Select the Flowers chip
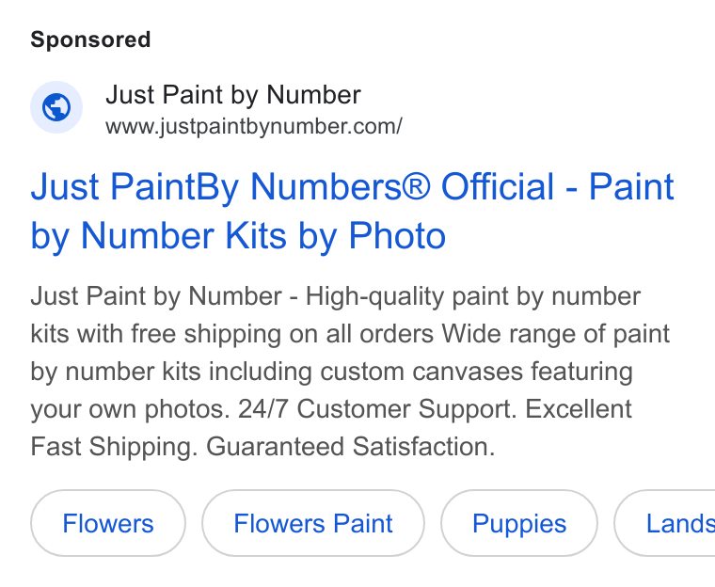Image resolution: width=715 pixels, height=587 pixels. 108,523
